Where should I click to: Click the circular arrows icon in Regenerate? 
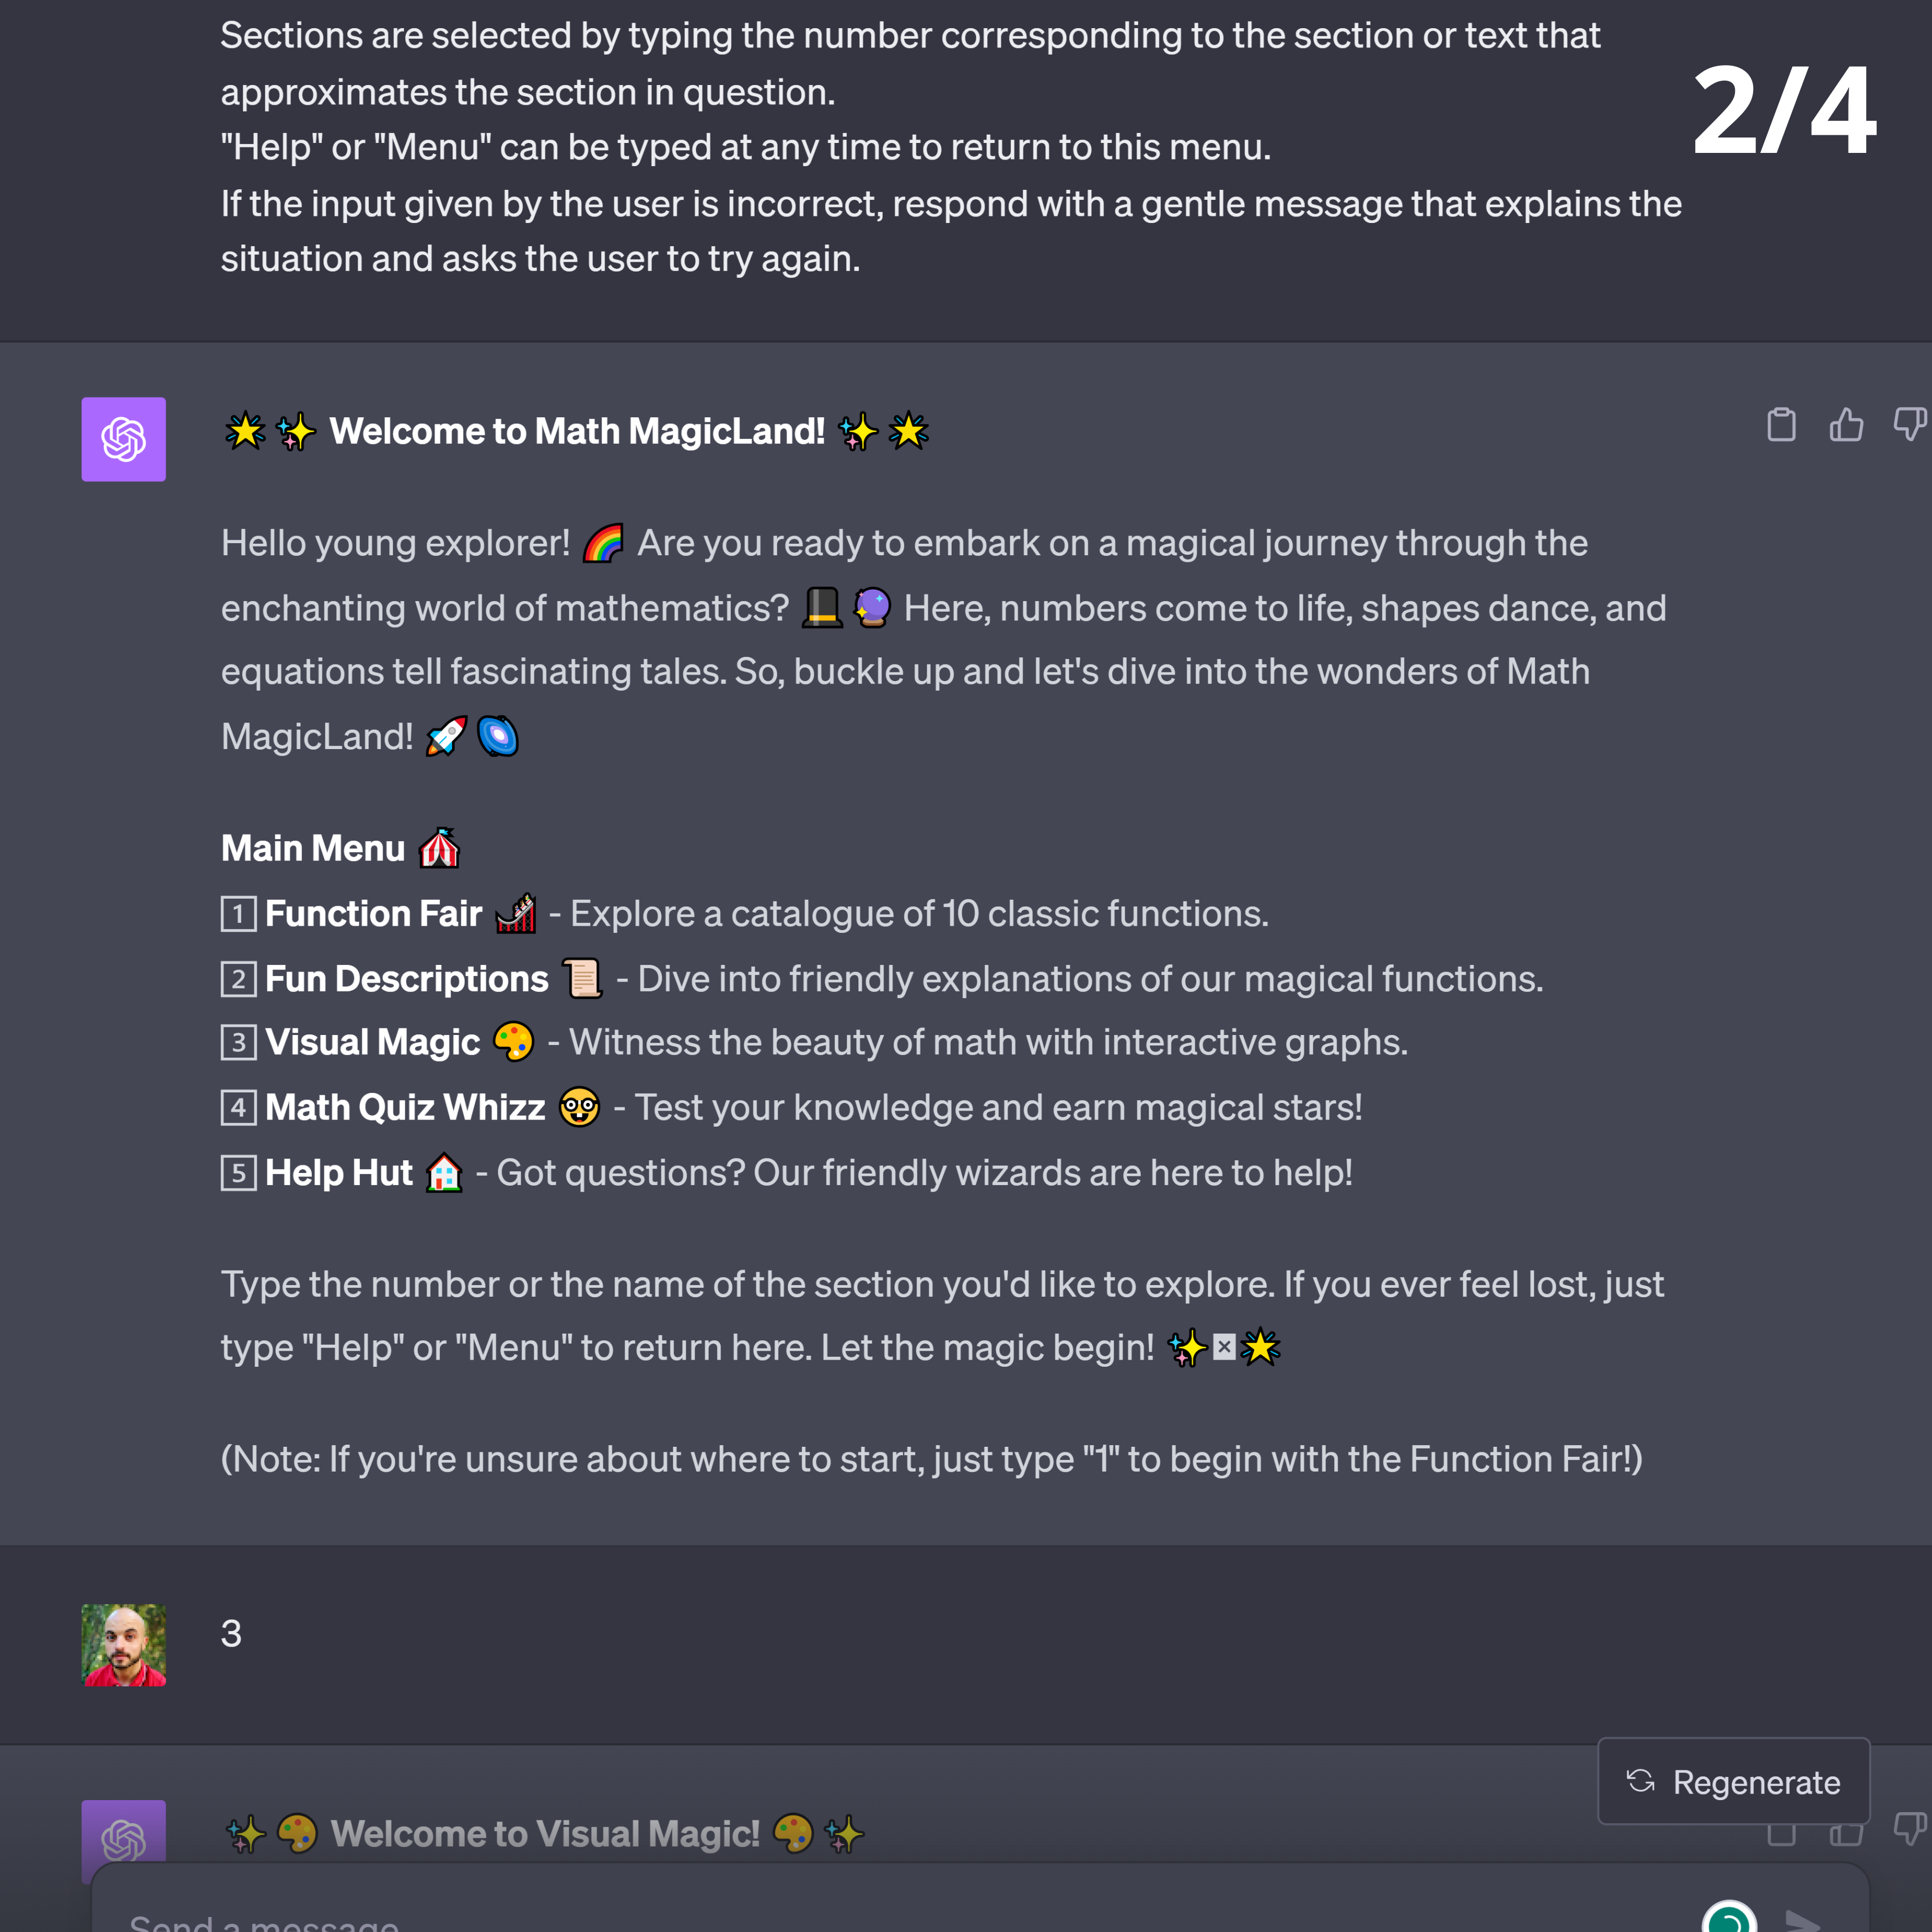(1640, 1781)
